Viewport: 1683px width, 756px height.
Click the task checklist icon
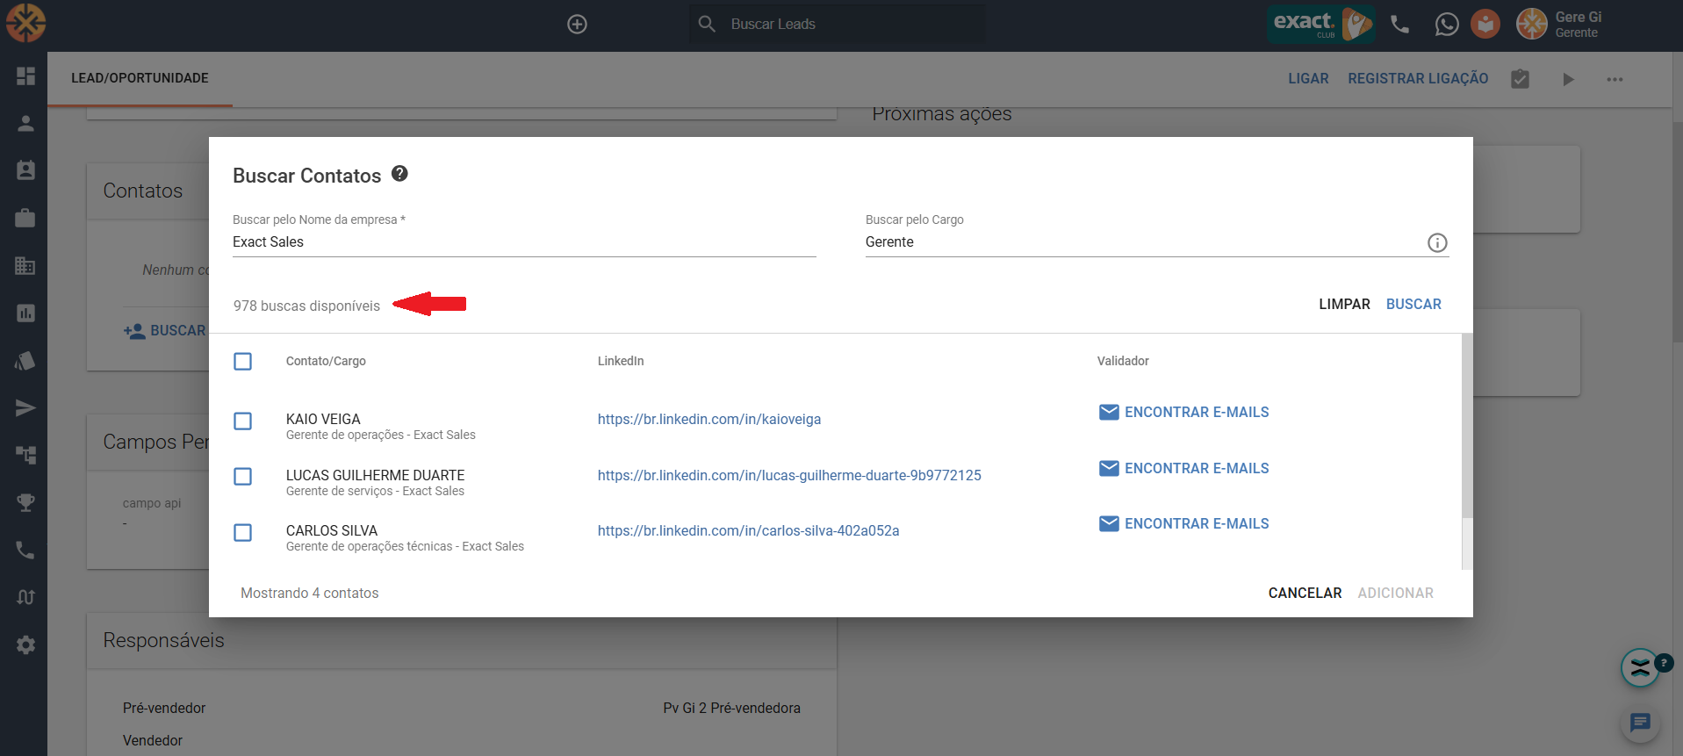[1520, 79]
